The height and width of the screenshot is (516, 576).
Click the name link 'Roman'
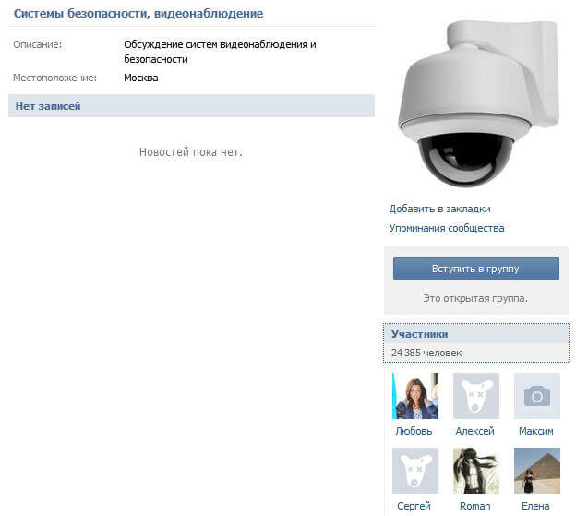(x=475, y=506)
